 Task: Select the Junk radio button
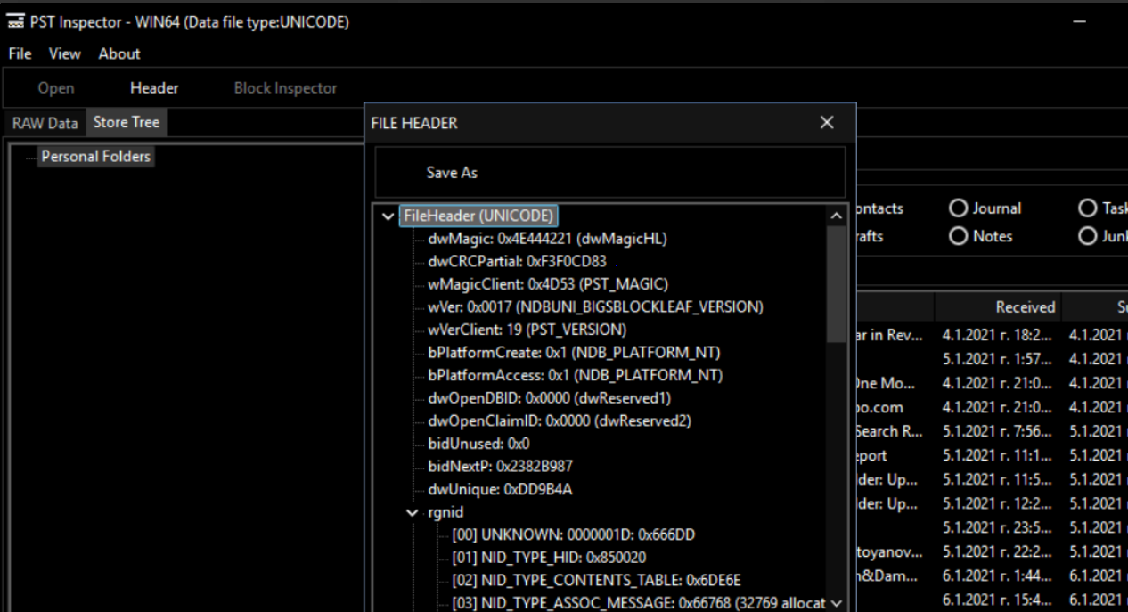pos(1088,236)
